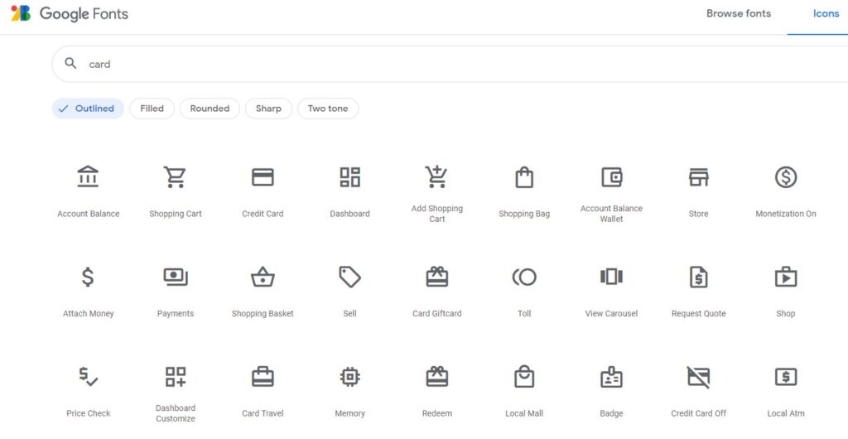Viewport: 848px width, 439px height.
Task: Pick the Credit Card icon
Action: tap(263, 176)
